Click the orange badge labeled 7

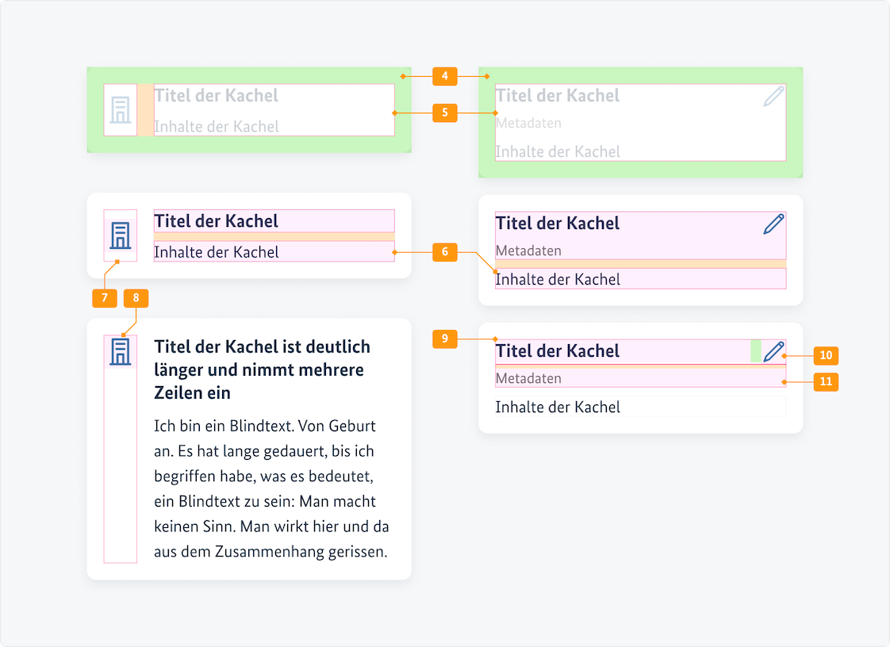(x=105, y=298)
